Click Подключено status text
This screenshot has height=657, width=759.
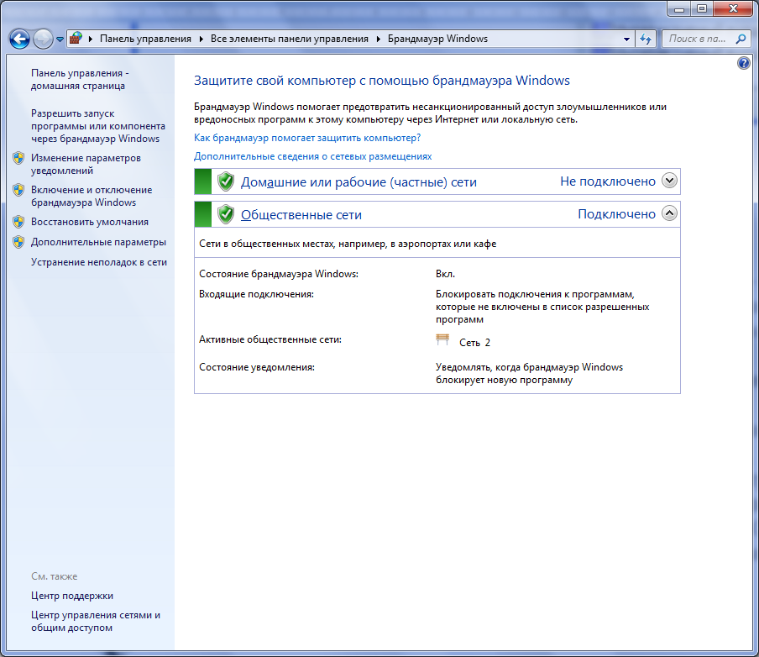point(616,214)
